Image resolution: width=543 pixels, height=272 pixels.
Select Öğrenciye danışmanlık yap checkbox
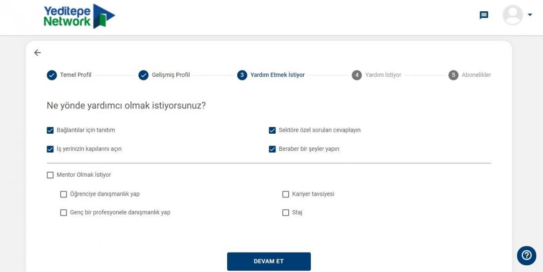[64, 194]
